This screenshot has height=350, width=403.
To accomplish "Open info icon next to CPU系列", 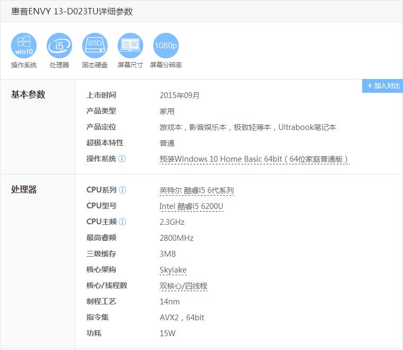I will (x=122, y=190).
